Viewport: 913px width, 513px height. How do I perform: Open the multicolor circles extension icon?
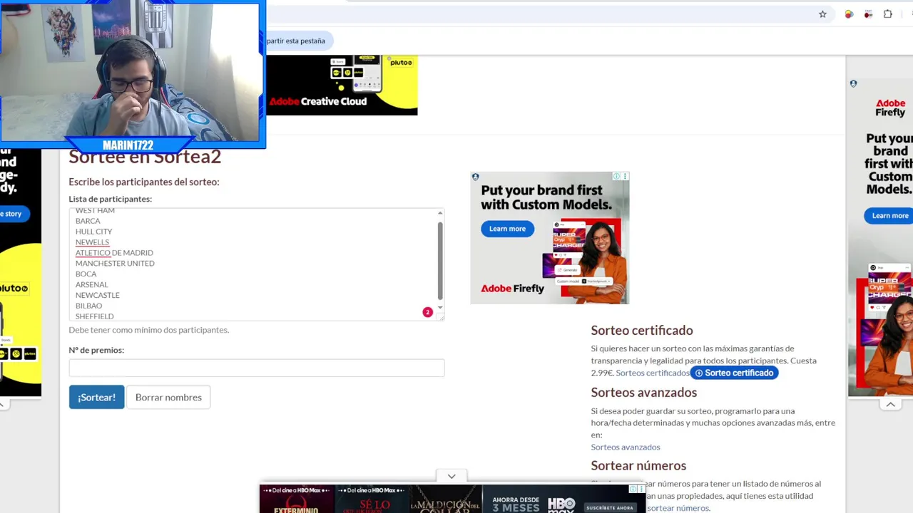849,14
